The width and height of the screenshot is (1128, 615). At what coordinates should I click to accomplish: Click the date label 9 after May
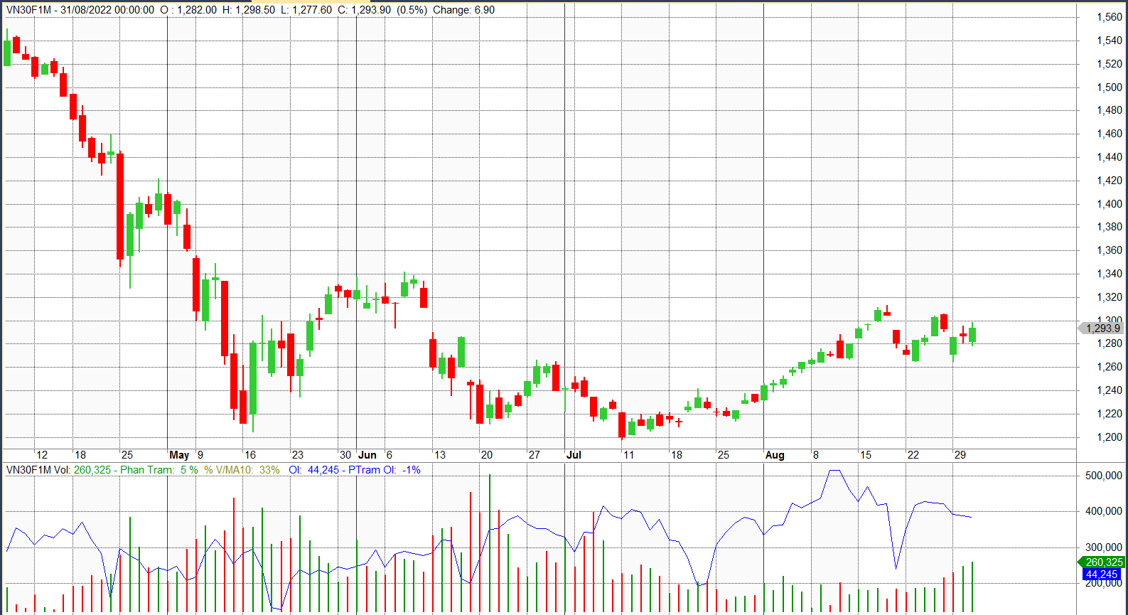tap(200, 455)
